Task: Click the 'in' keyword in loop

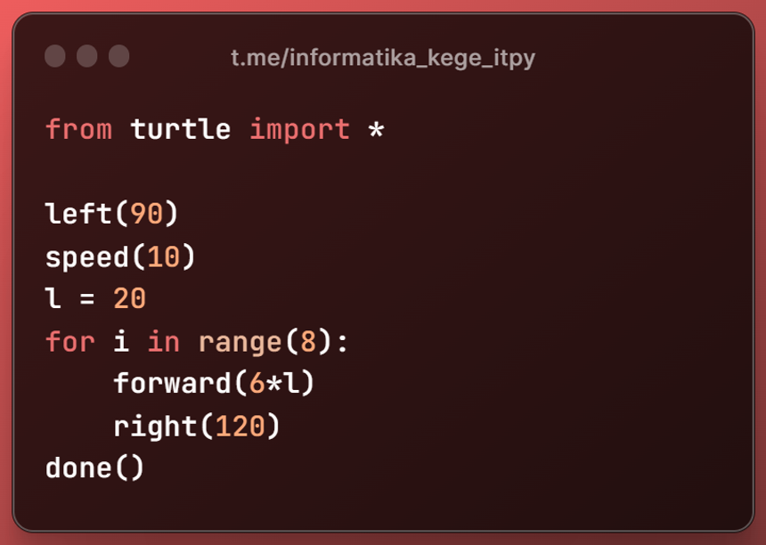Action: pyautogui.click(x=163, y=341)
